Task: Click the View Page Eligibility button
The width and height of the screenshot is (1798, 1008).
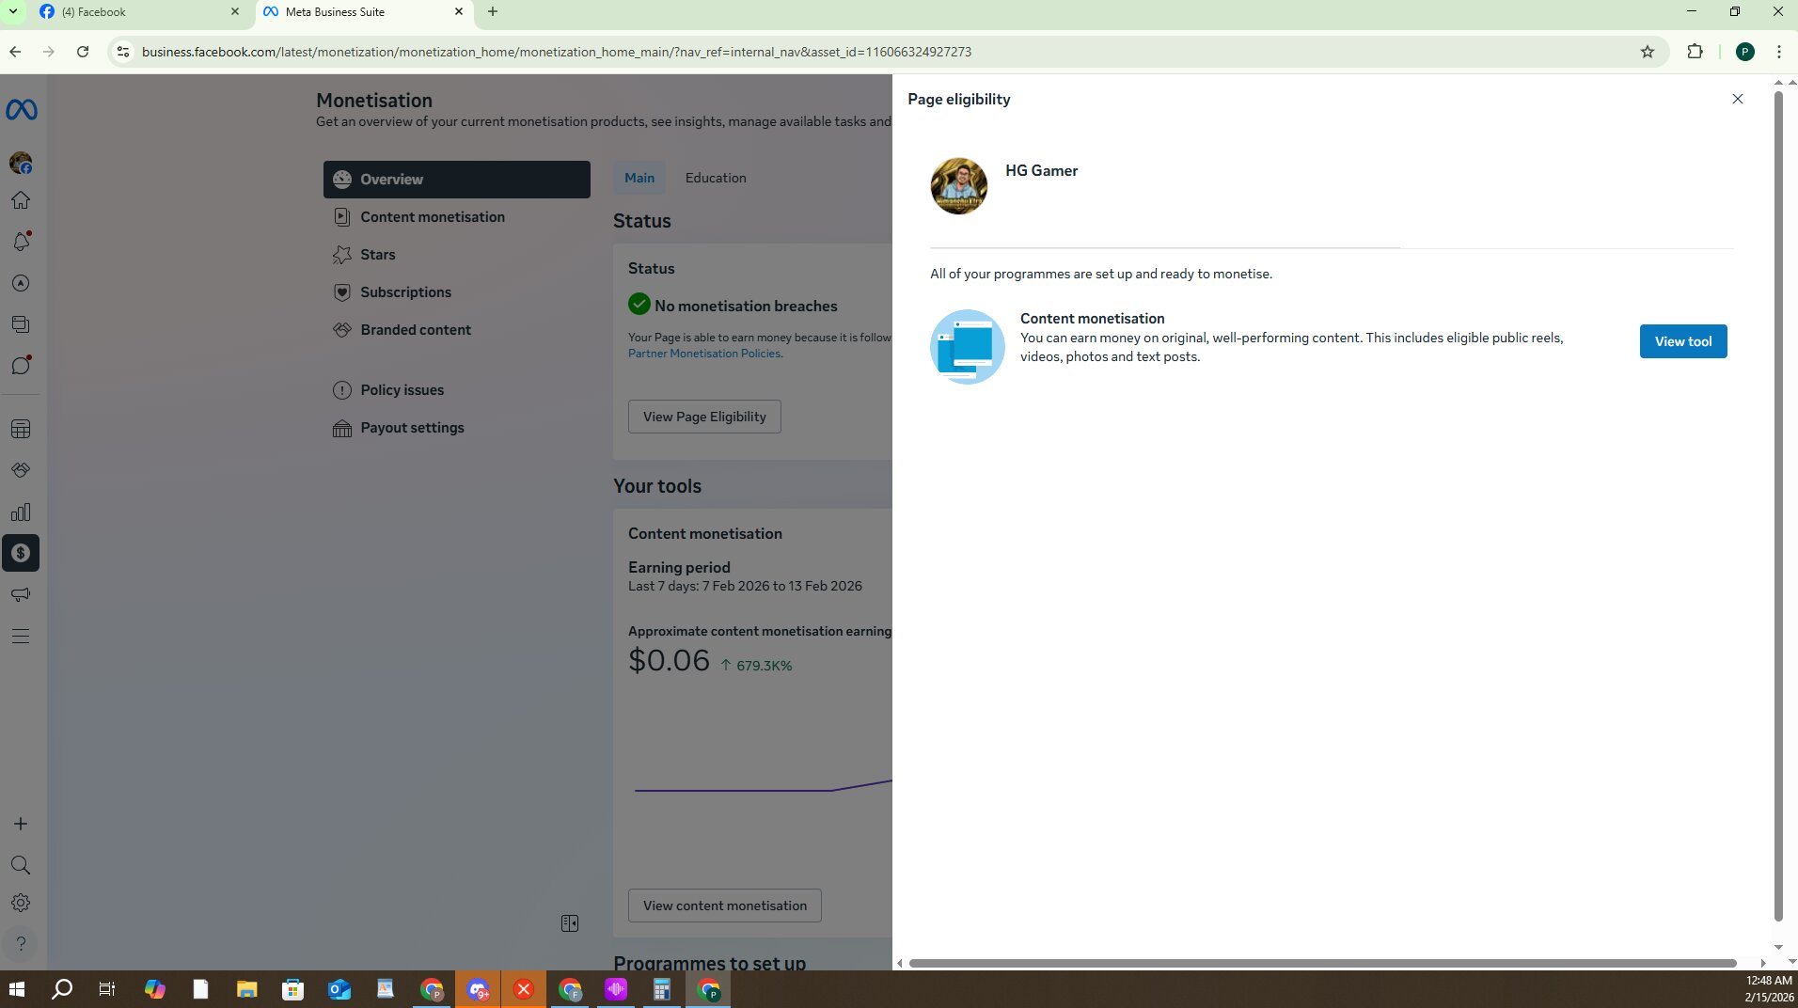Action: pos(703,417)
